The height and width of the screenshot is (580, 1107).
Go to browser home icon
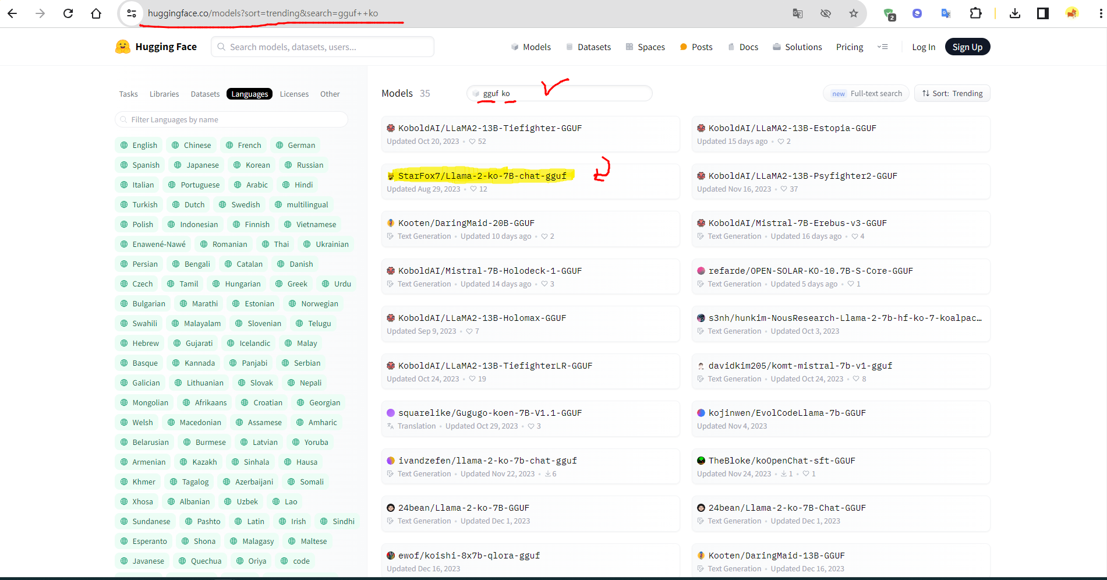[96, 13]
